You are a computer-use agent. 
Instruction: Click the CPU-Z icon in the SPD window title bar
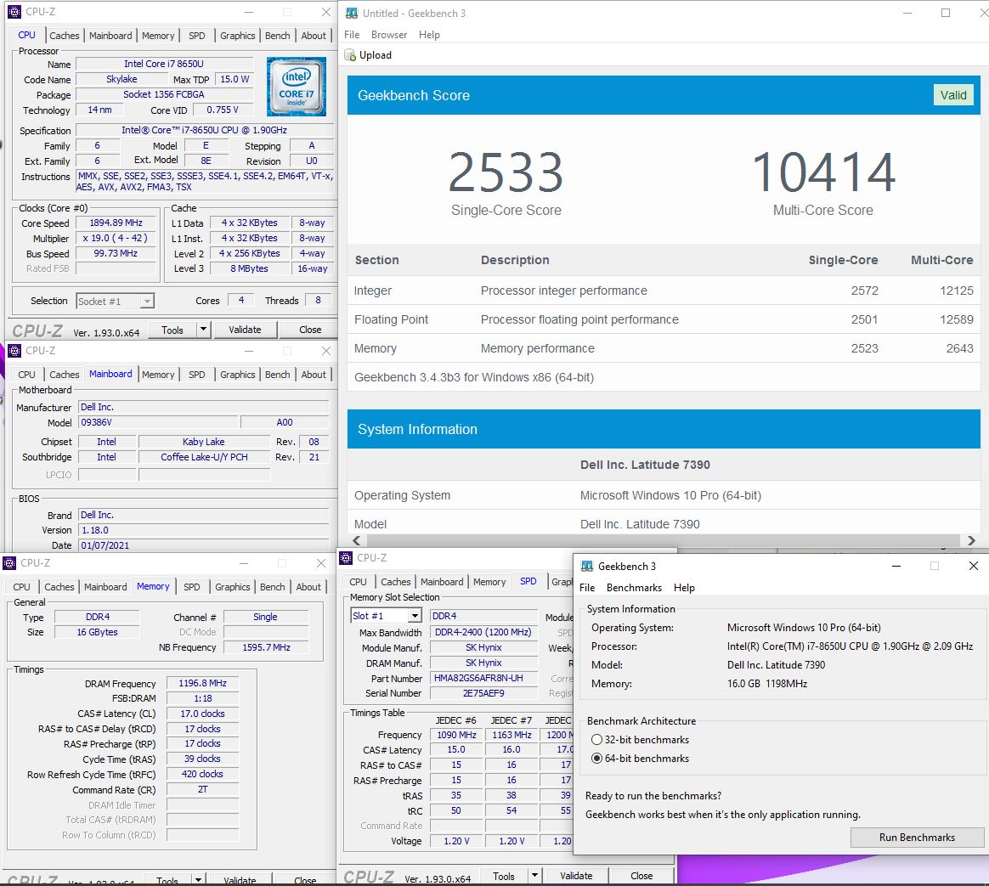click(x=346, y=558)
